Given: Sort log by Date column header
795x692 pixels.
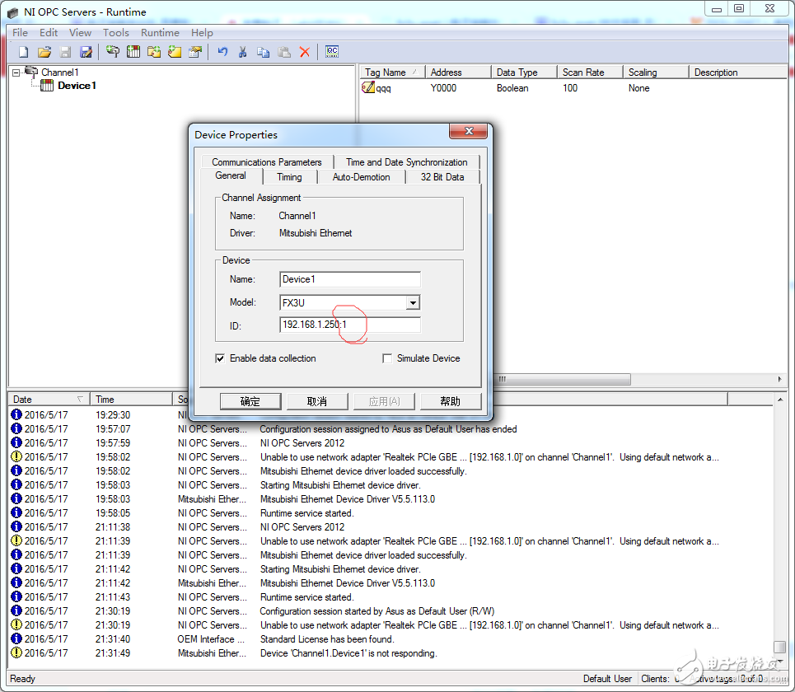Looking at the screenshot, I should pyautogui.click(x=48, y=400).
